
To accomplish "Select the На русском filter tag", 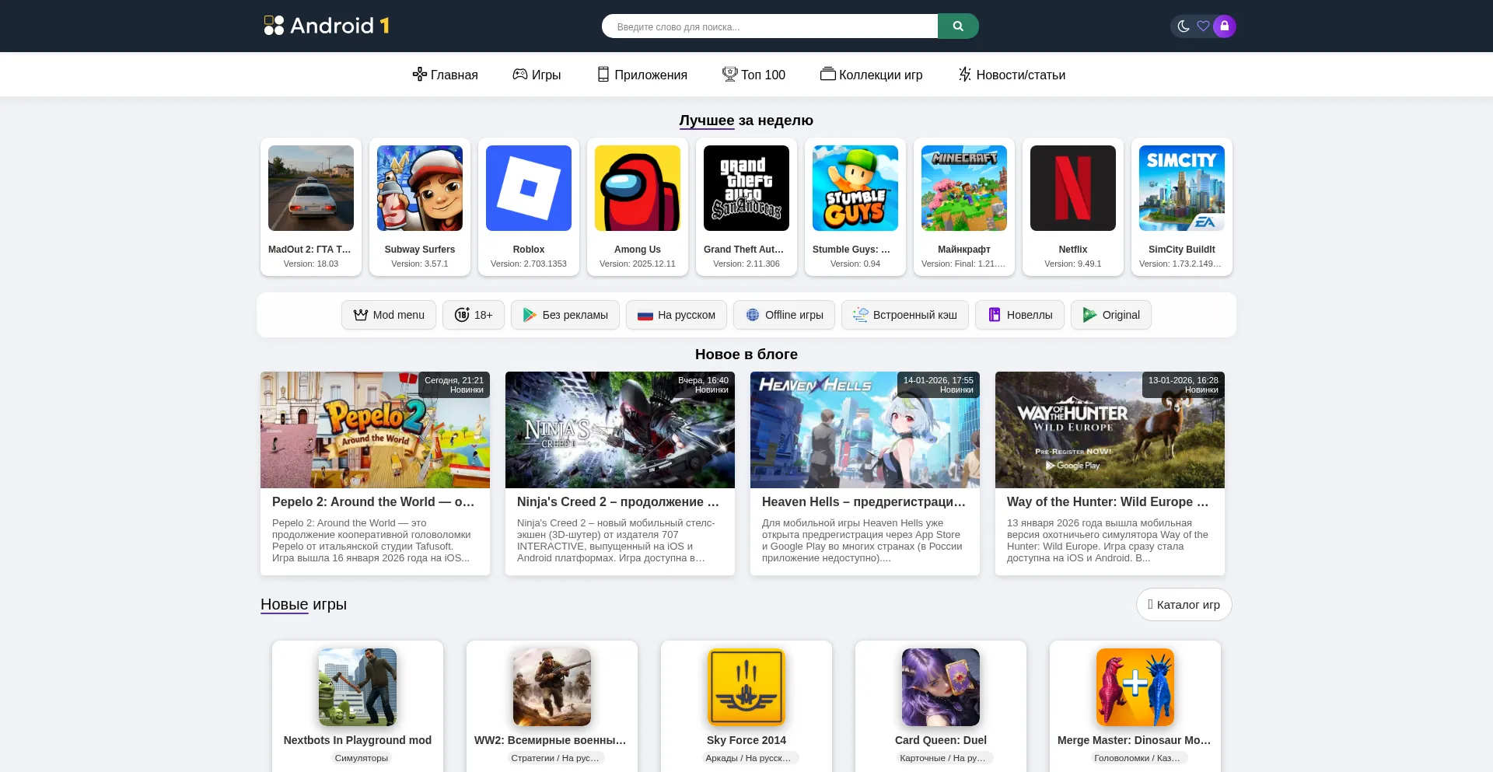I will (x=677, y=315).
